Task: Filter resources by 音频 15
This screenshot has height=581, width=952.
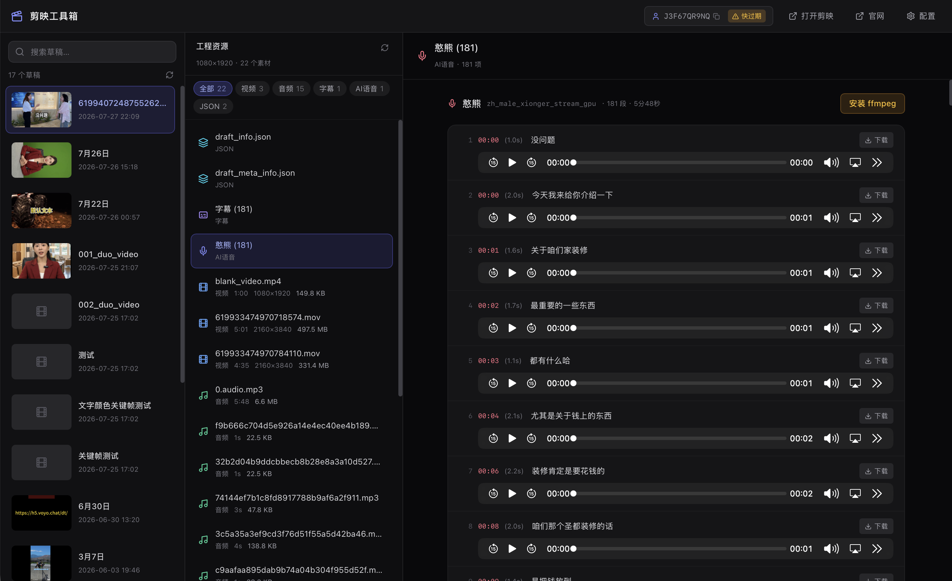Action: point(291,89)
